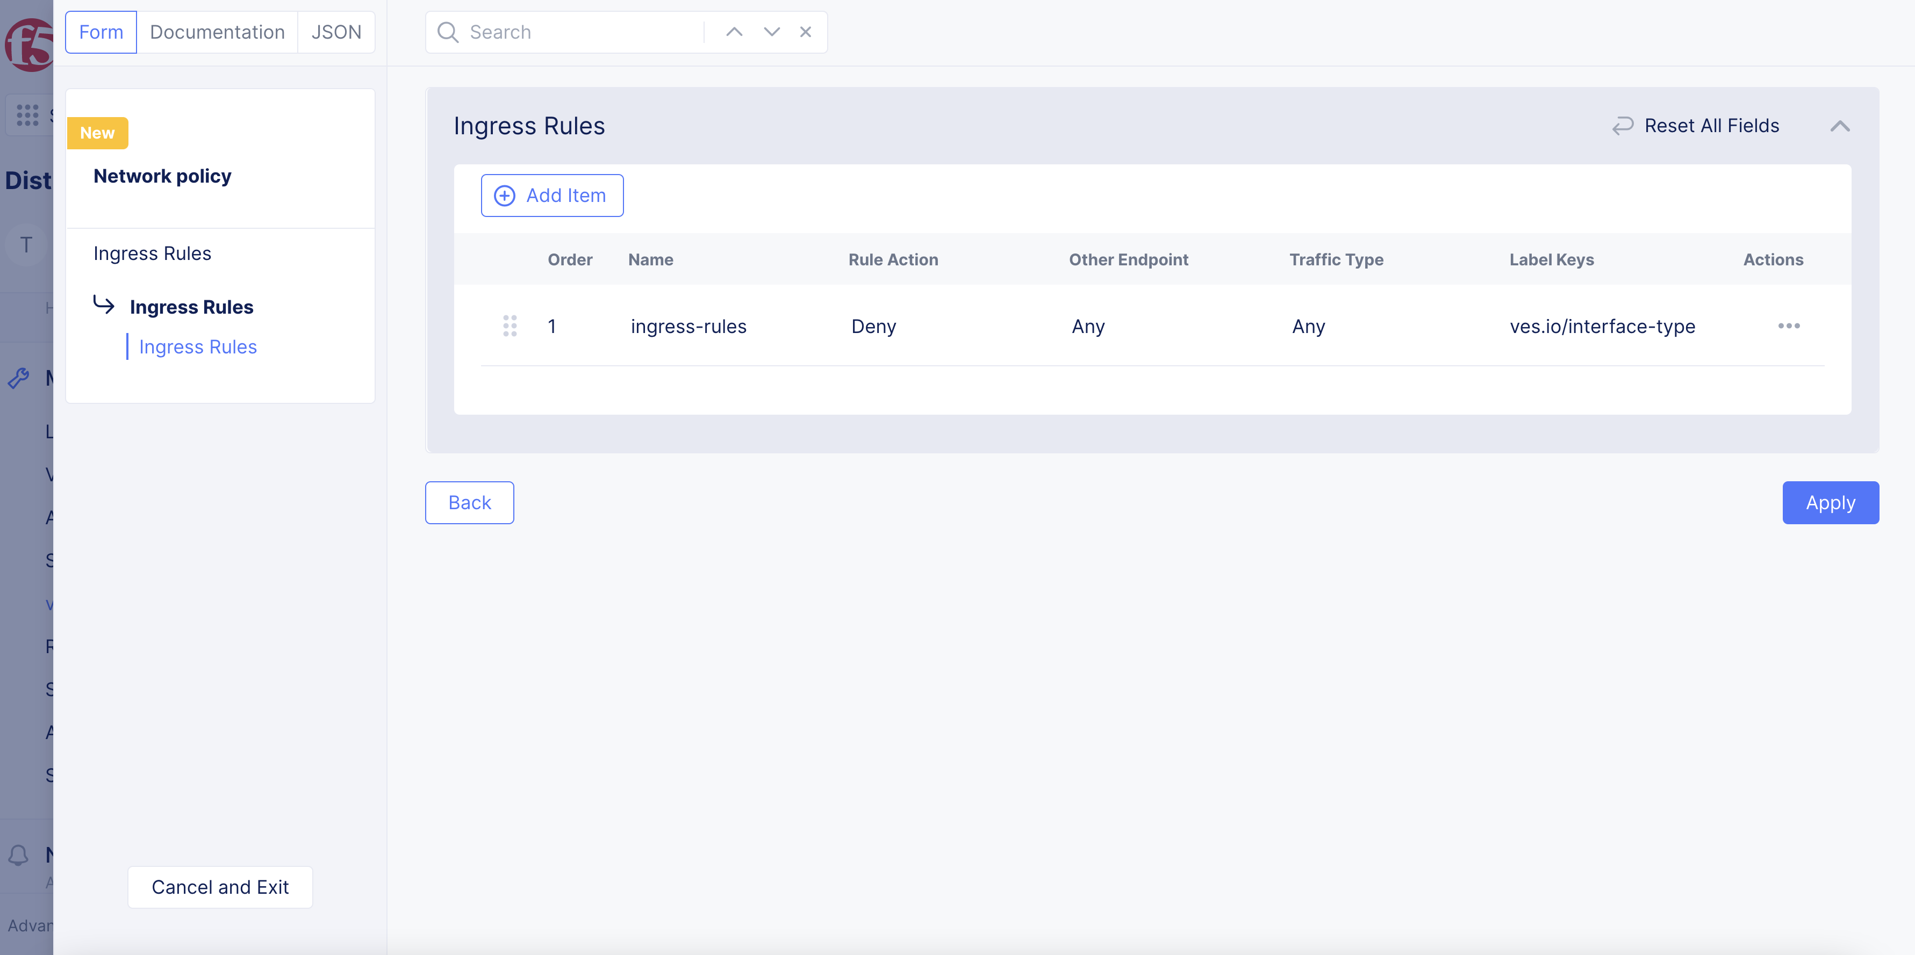Click the magnifier search icon
This screenshot has height=955, width=1915.
pyautogui.click(x=448, y=32)
